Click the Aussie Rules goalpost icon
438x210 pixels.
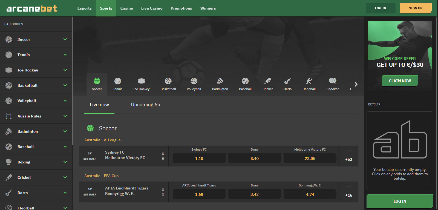(x=9, y=116)
